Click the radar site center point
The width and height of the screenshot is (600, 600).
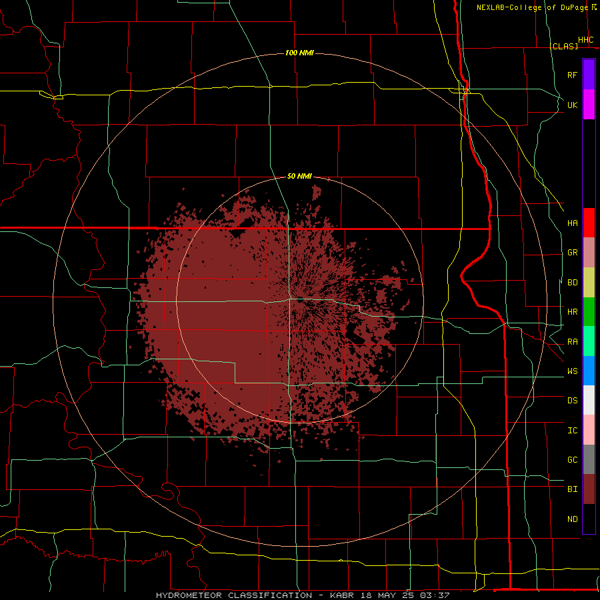pos(300,299)
